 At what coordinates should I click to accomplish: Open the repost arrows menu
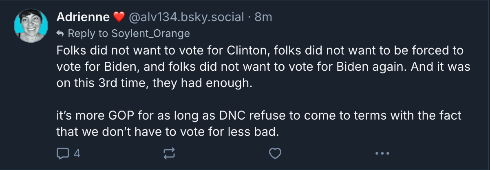click(x=169, y=153)
